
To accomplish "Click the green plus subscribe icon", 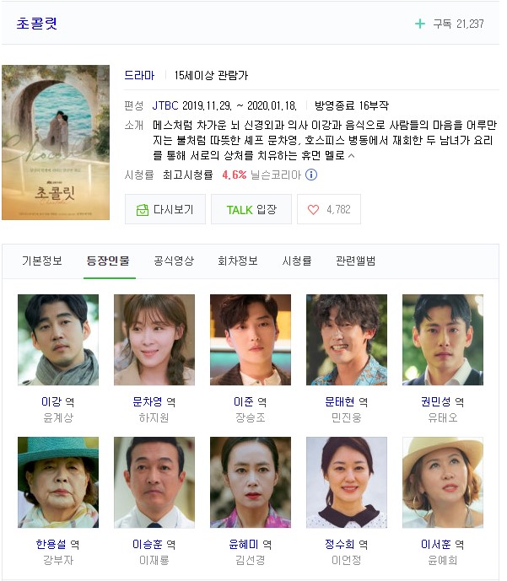I will [x=420, y=24].
